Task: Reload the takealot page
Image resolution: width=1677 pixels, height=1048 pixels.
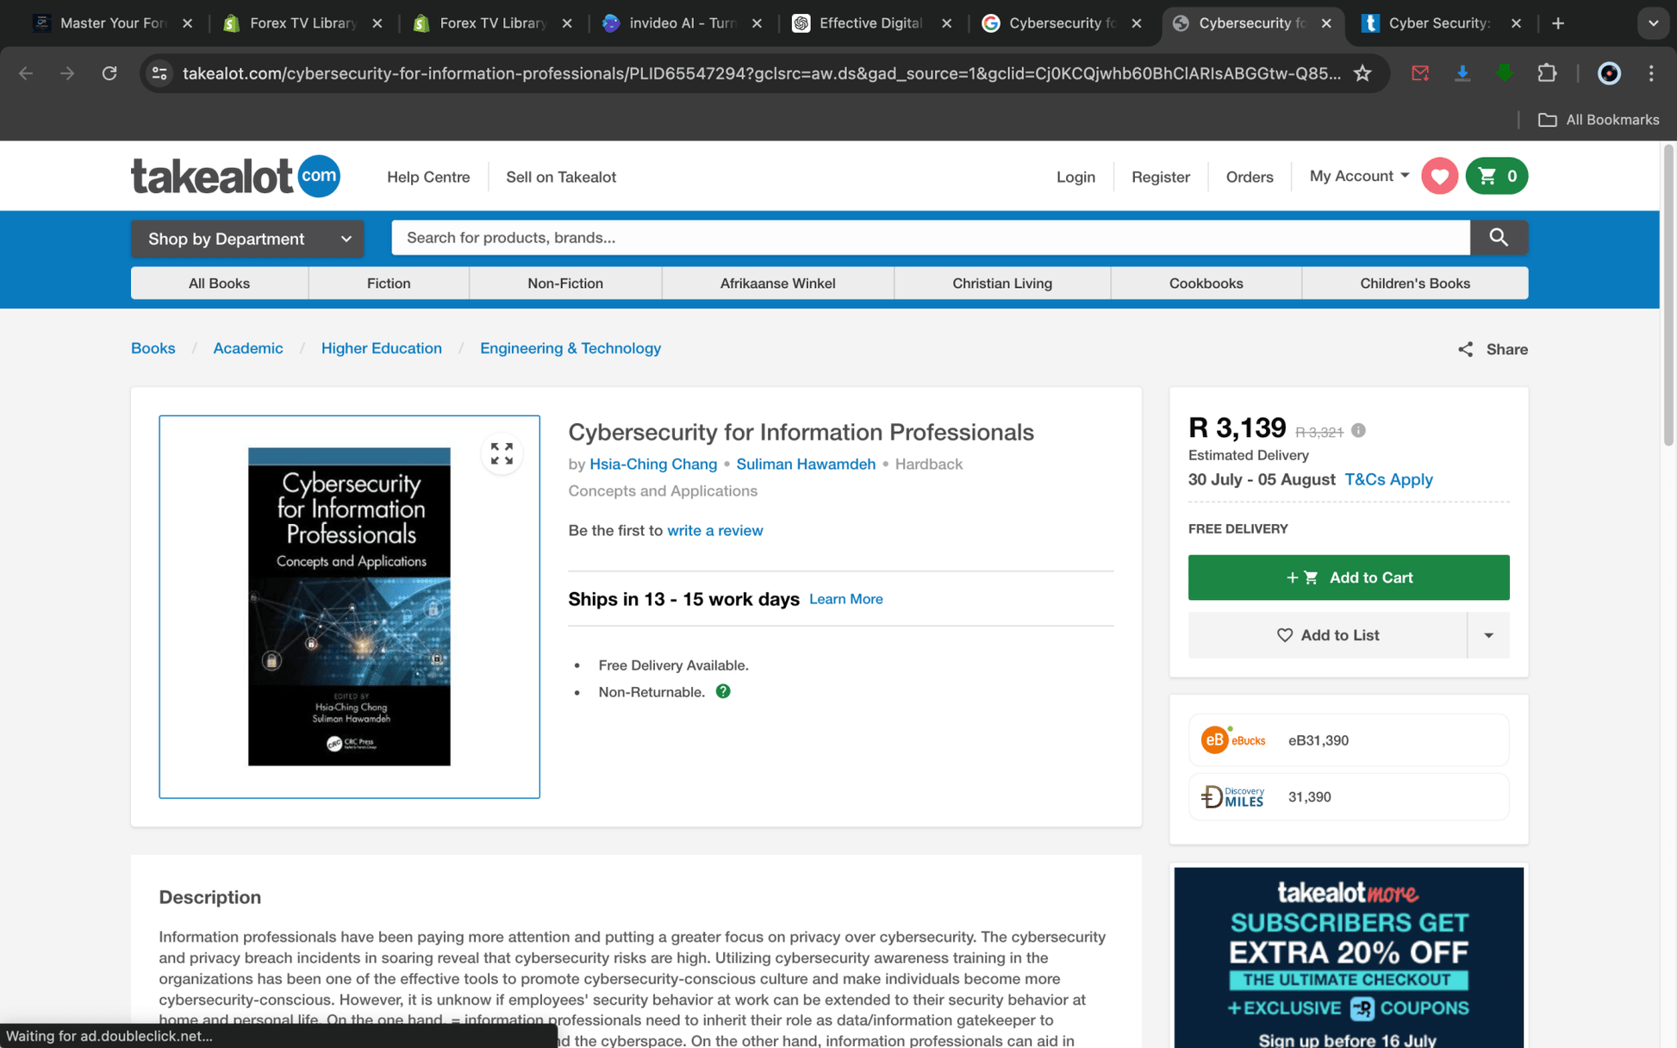Action: tap(109, 73)
